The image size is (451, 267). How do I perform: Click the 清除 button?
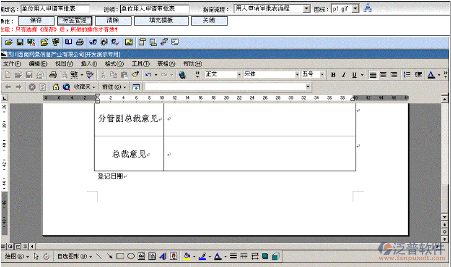tap(113, 21)
